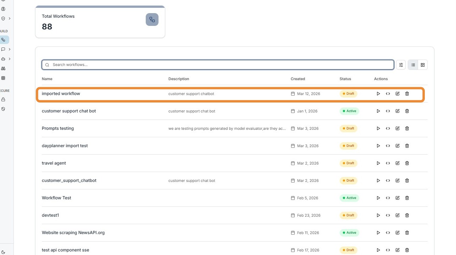Edit the Website scraping NewsAPI.org workflow
Image resolution: width=456 pixels, height=255 pixels.
click(397, 233)
